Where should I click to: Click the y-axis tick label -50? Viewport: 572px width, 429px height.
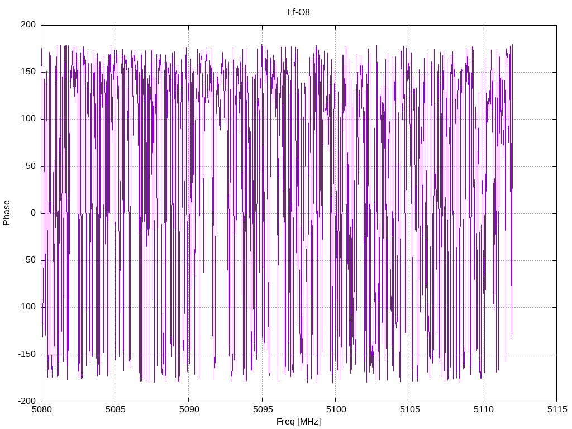pos(29,260)
